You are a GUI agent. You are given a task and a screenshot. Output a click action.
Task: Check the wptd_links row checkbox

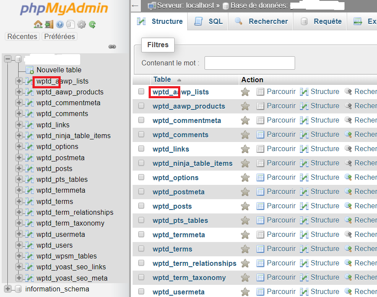(x=141, y=148)
